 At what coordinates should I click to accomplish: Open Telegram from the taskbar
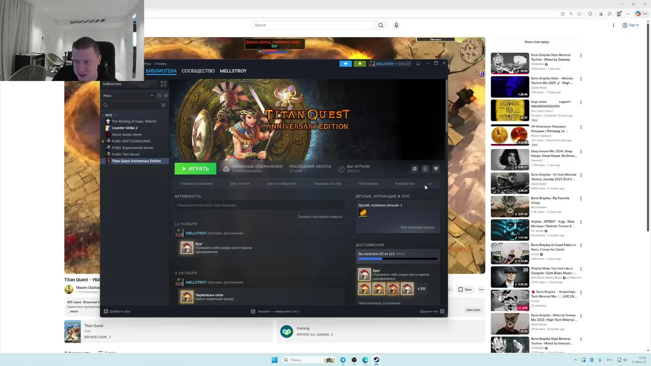click(x=343, y=360)
